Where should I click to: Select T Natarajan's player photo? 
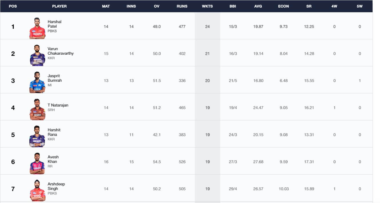[37, 109]
